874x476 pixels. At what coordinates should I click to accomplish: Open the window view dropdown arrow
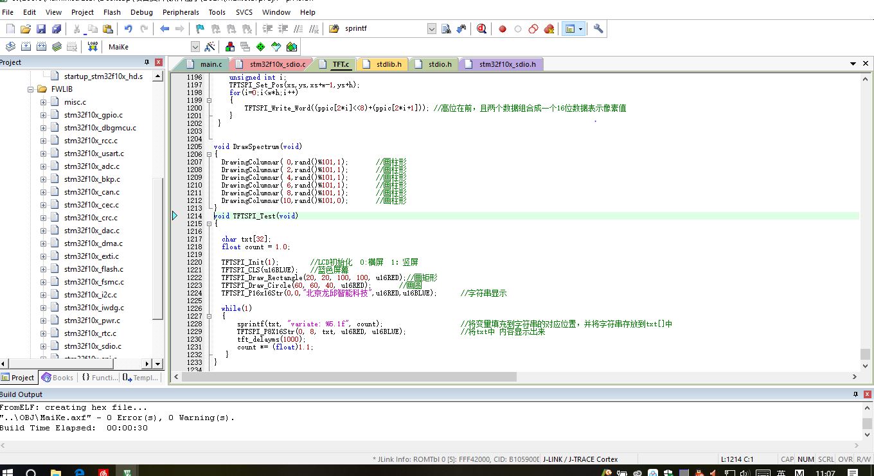click(x=580, y=29)
